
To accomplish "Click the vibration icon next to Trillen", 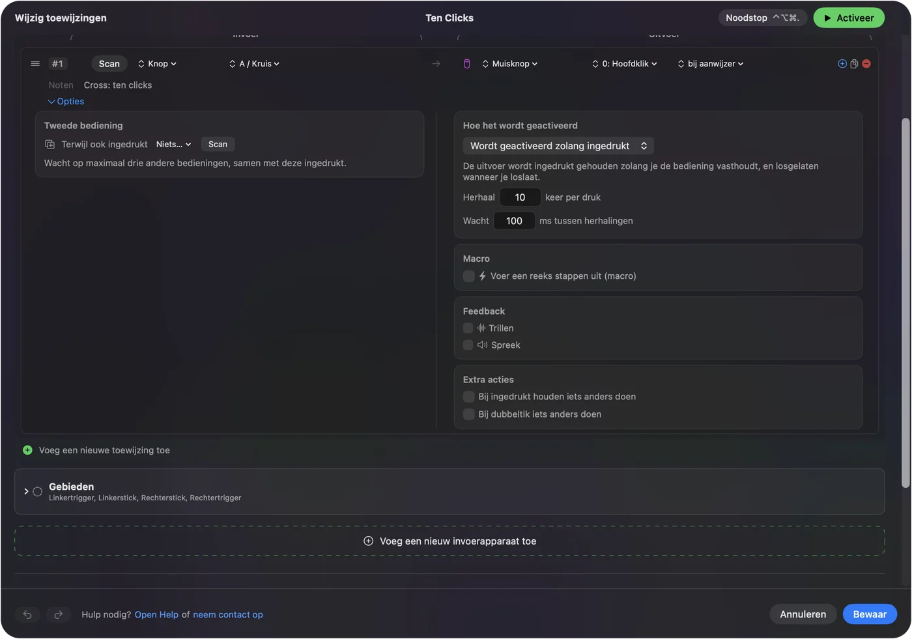I will pos(481,328).
